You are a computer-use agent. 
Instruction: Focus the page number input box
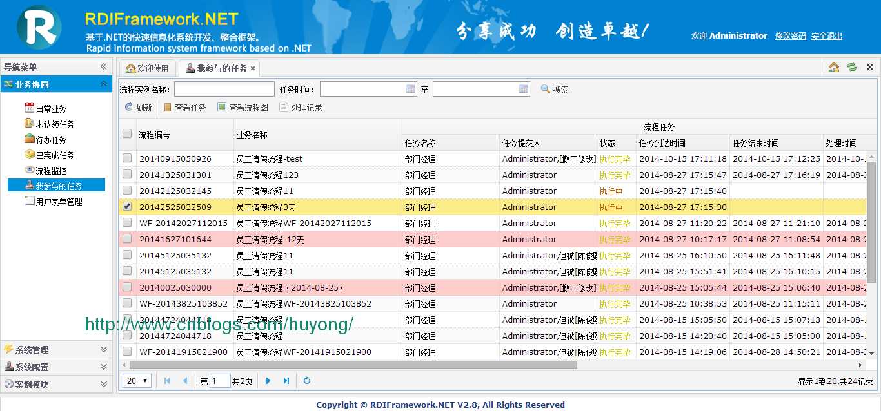tap(220, 381)
